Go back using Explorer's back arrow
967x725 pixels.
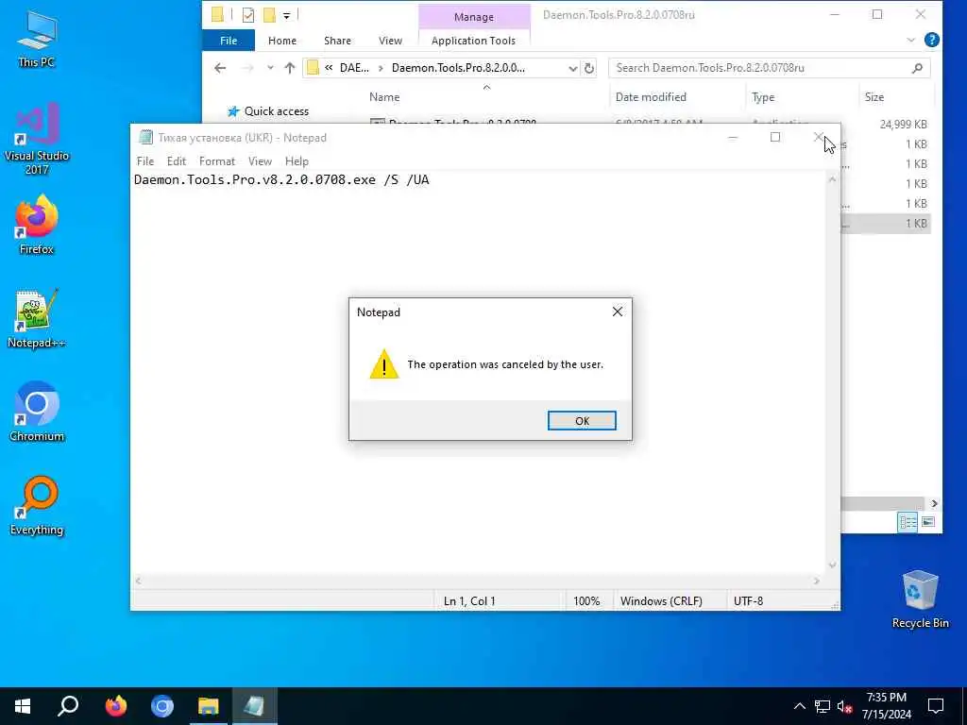click(x=220, y=68)
